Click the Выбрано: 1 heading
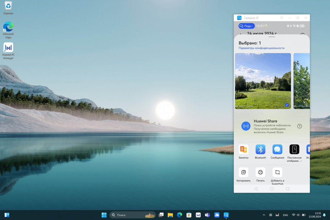Viewport: 330px width, 220px height. pyautogui.click(x=250, y=43)
